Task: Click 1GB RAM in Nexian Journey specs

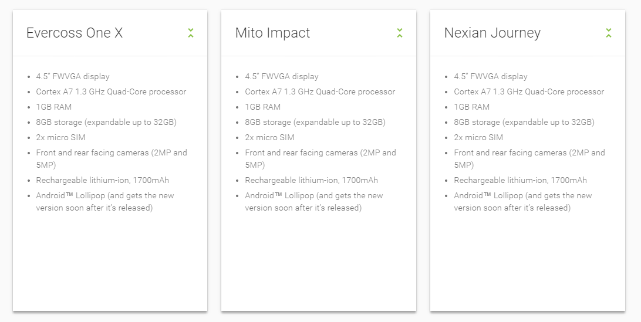Action: [x=471, y=107]
